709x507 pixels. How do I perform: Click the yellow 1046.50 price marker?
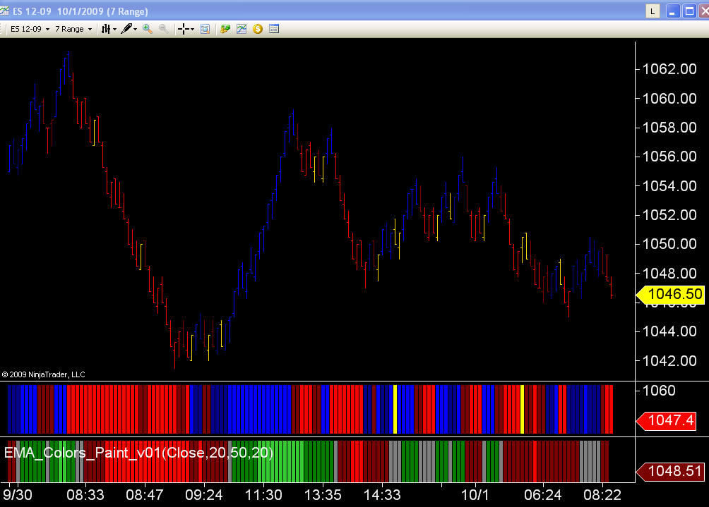(670, 294)
